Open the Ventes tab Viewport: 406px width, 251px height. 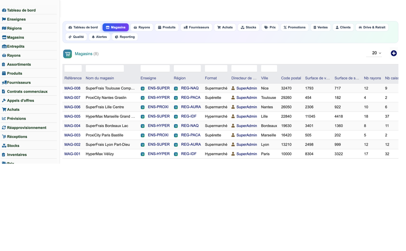(x=320, y=27)
